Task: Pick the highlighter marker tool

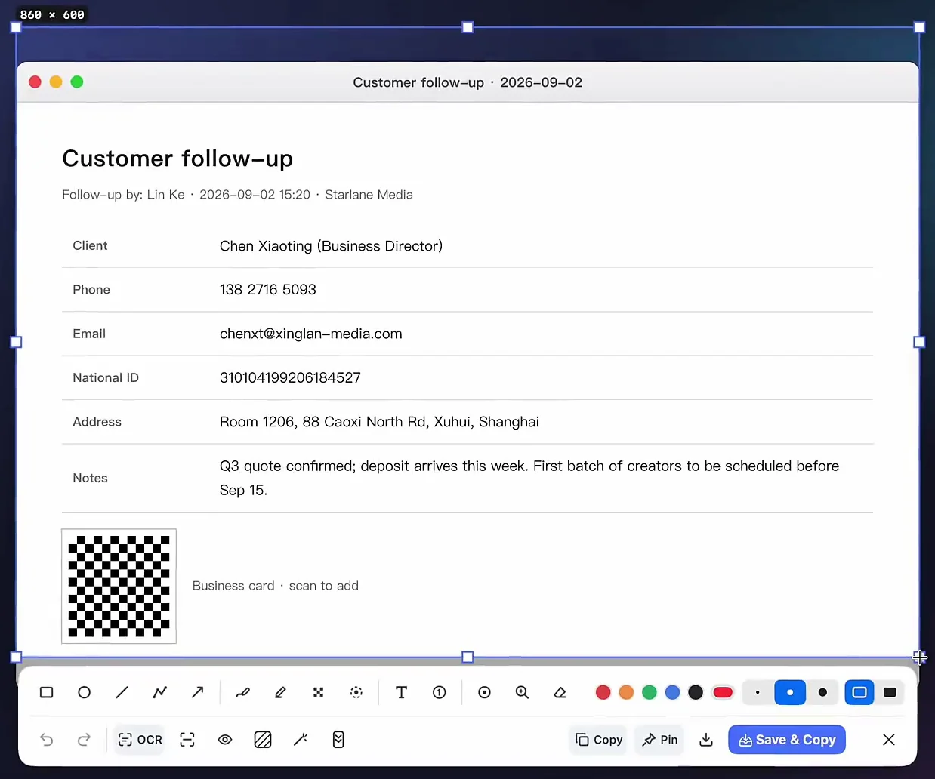Action: pyautogui.click(x=280, y=692)
